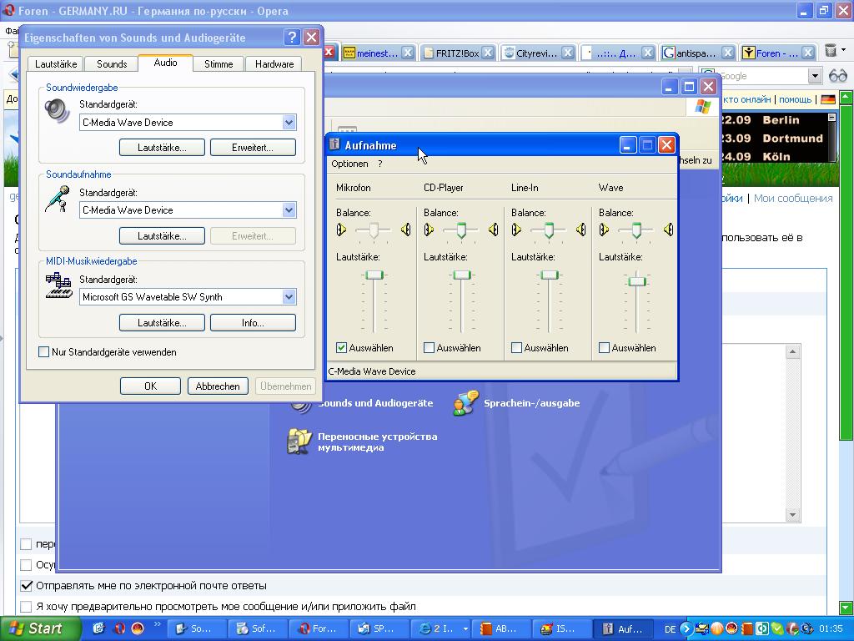Screen dimensions: 854x641
Task: Click the speaker icon in Soundwiedergabe section
Action: click(x=58, y=111)
